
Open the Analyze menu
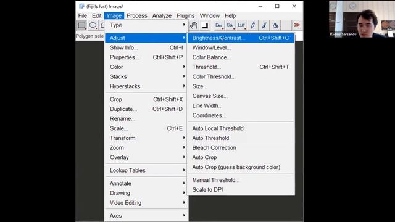click(x=162, y=15)
